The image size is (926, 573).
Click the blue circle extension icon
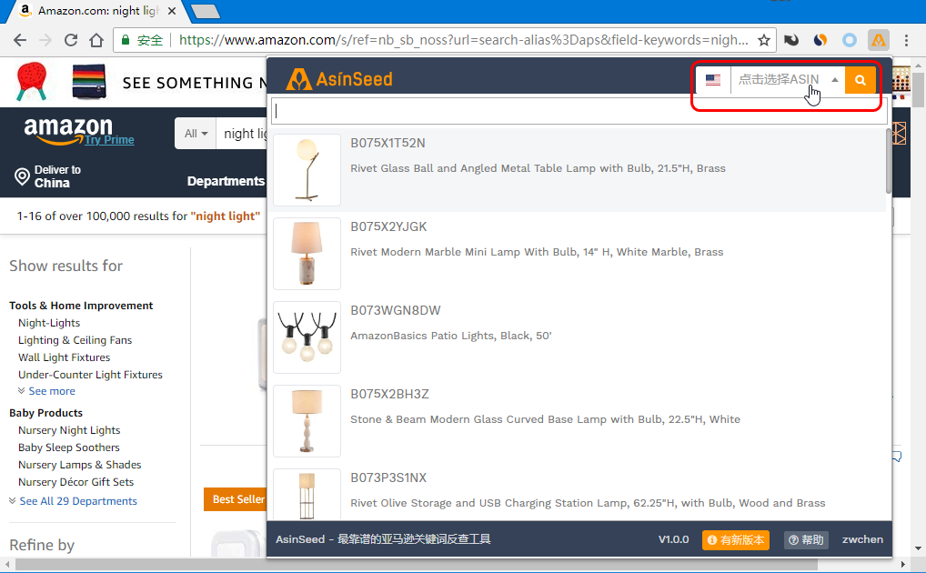click(850, 40)
